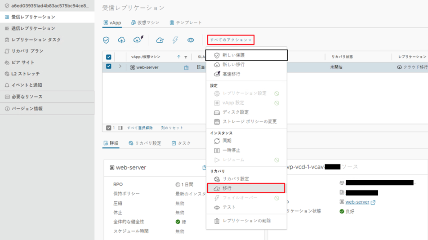Click the web-server name in table row
This screenshot has width=428, height=240.
point(147,67)
